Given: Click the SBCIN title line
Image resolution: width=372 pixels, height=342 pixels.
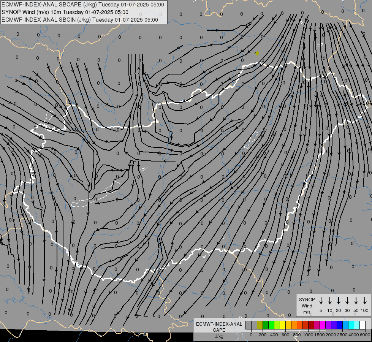Looking at the screenshot, I should pos(80,20).
